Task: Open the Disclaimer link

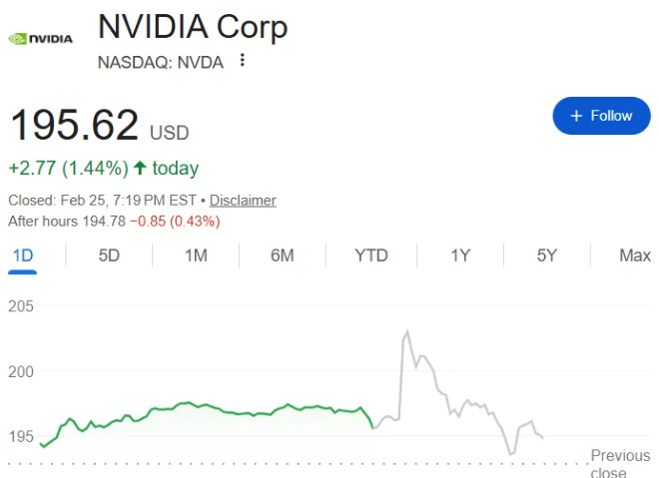Action: click(x=243, y=200)
